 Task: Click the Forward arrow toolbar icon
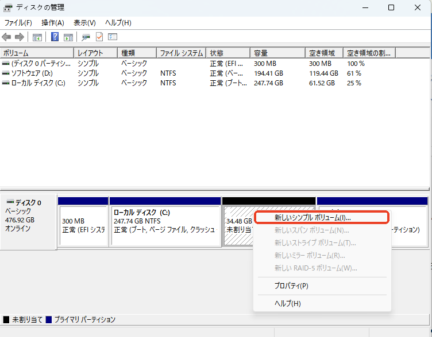click(20, 37)
